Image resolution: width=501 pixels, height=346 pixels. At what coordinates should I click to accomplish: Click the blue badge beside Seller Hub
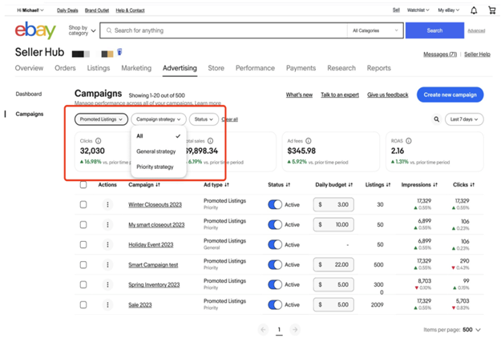(119, 52)
